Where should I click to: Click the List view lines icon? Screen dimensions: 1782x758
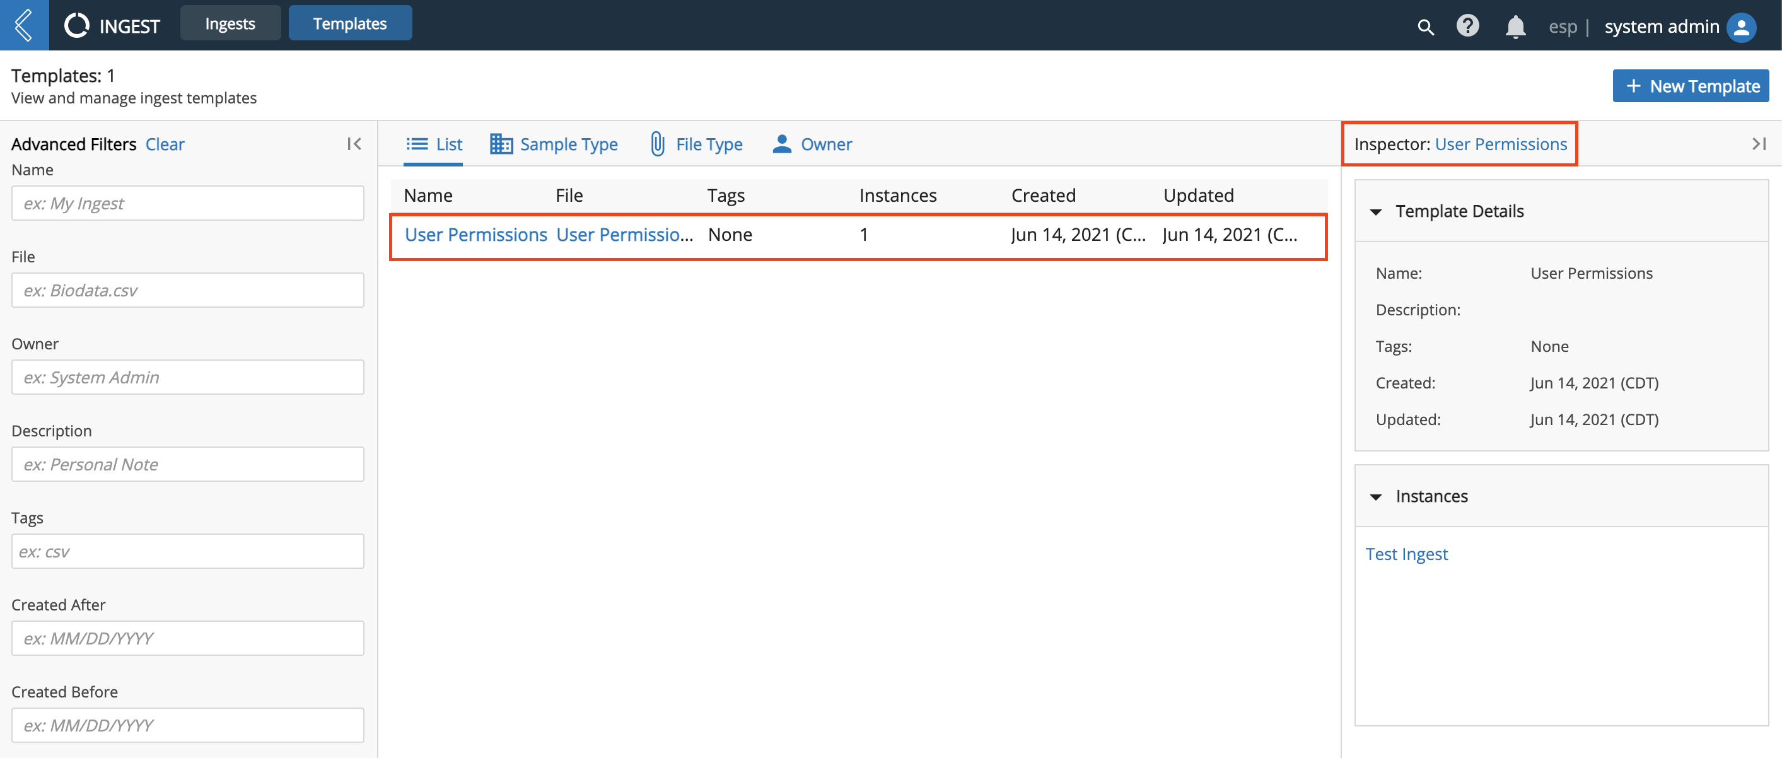[x=416, y=144]
